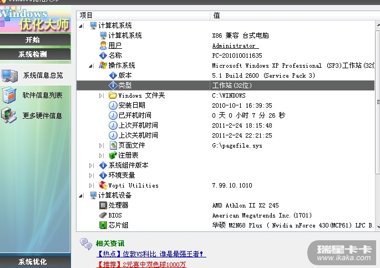The image size is (380, 268).
Task: Open the 【热点】伦敦VS科比 news link
Action: [x=151, y=254]
